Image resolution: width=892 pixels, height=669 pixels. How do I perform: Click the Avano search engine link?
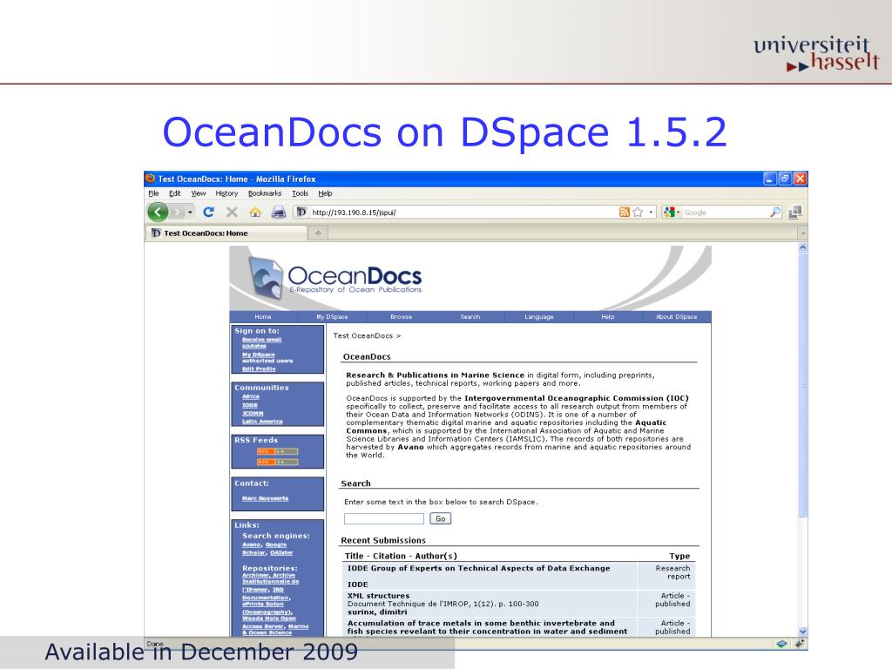[251, 544]
